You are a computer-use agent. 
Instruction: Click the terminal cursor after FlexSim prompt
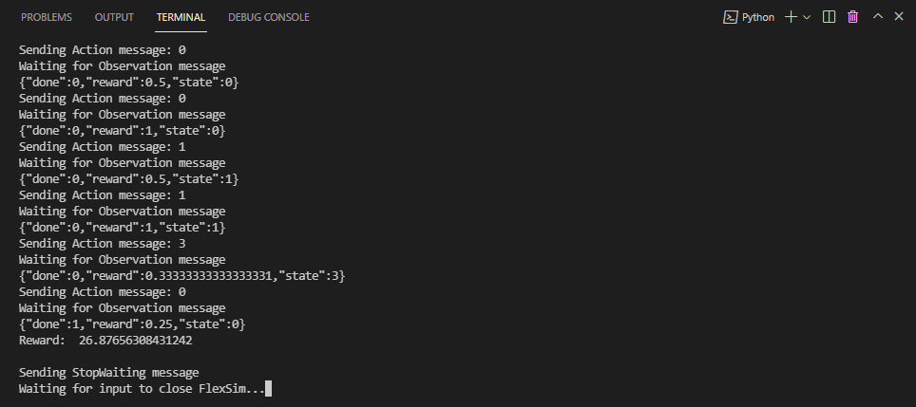[x=269, y=389]
